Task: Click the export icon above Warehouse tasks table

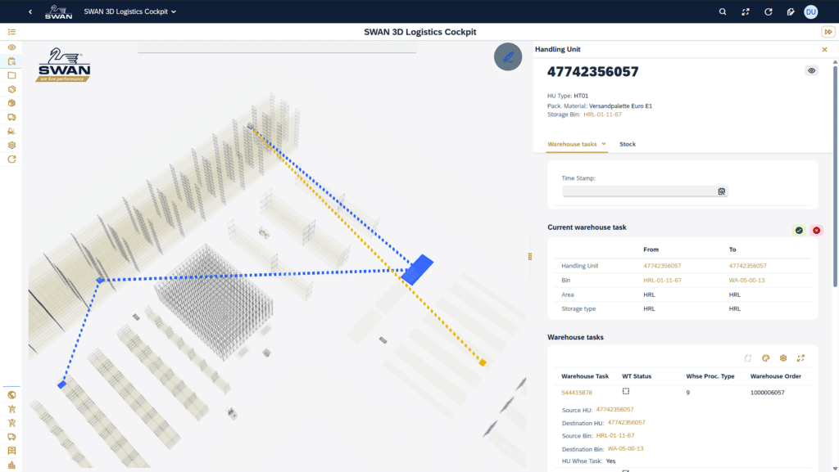Action: tap(748, 358)
